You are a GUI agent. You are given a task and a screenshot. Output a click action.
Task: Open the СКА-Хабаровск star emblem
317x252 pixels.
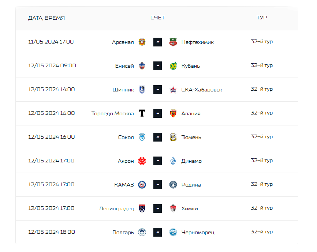173,90
